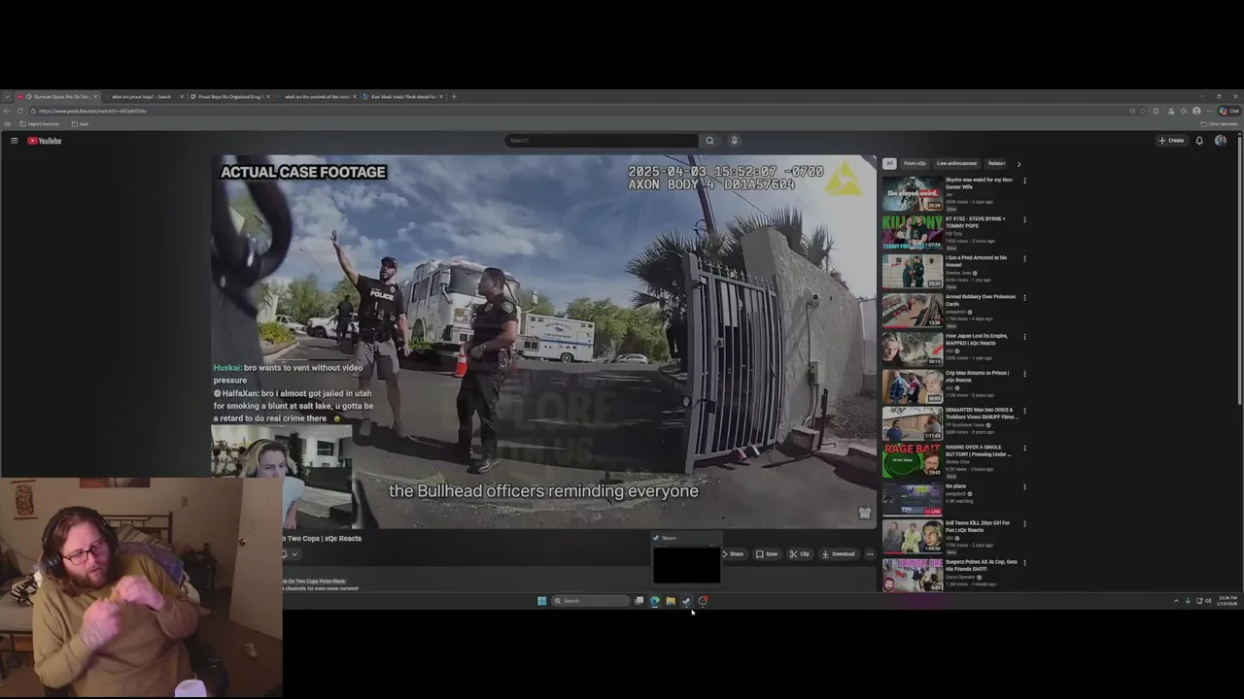Open options for 'Armed Robbery Over Pokemon Cards'
Viewport: 1244px width, 699px height.
[1024, 297]
